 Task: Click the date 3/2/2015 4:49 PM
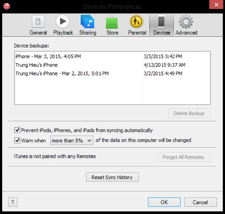pyautogui.click(x=163, y=73)
